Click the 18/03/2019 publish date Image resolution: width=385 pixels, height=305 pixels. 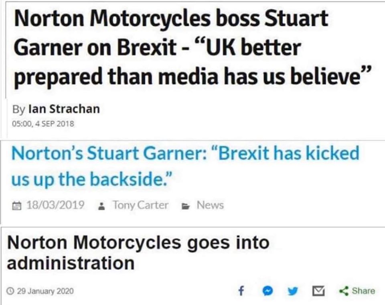[x=55, y=205]
